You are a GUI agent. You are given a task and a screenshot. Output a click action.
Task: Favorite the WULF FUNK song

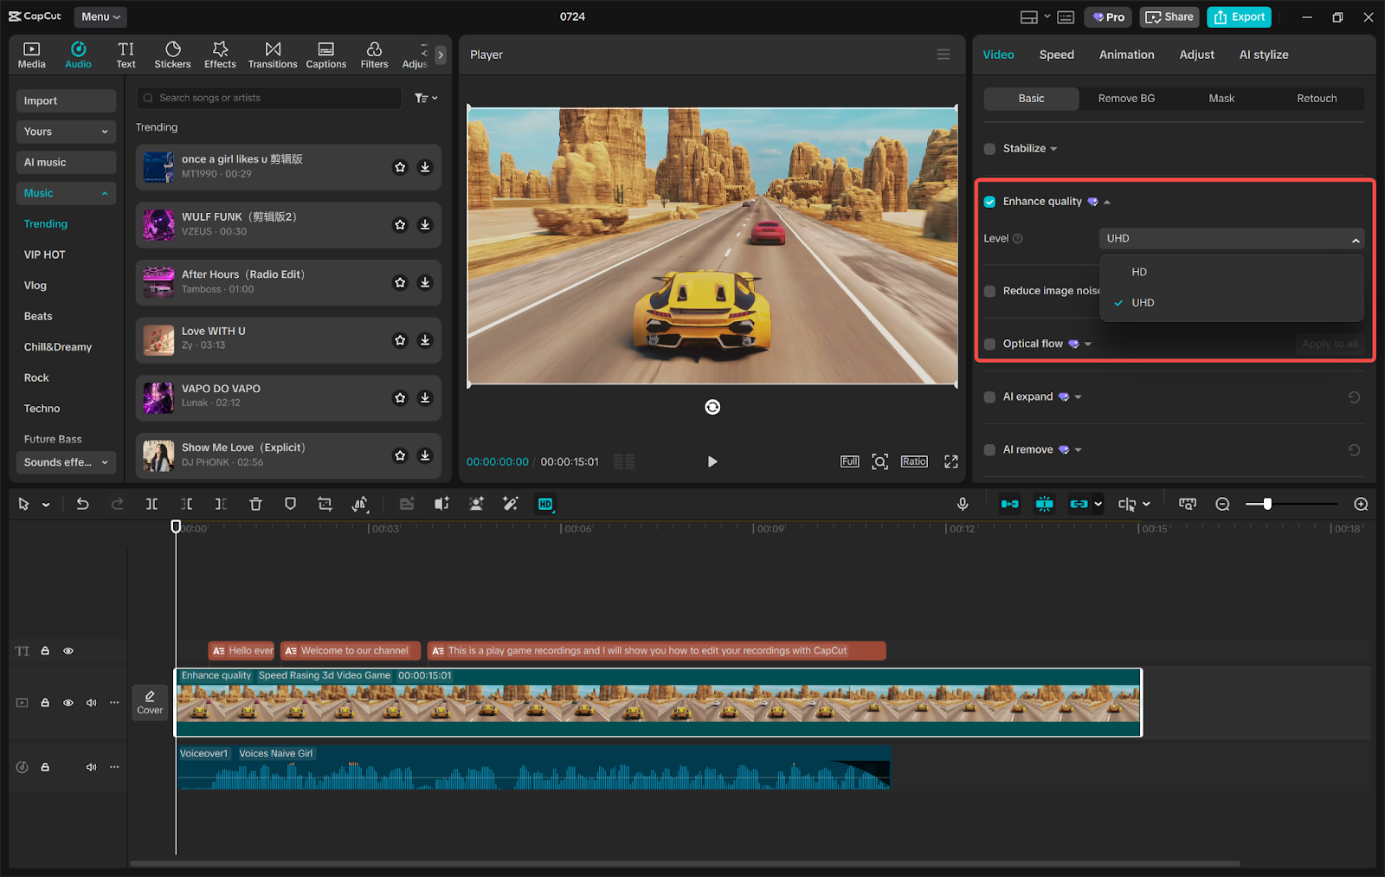click(400, 225)
